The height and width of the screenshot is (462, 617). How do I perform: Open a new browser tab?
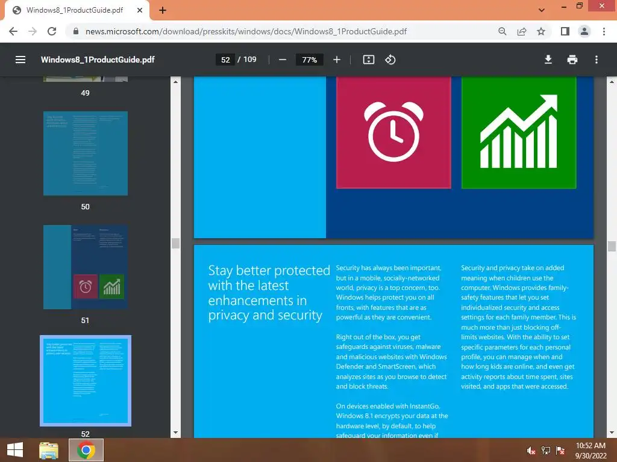coord(163,10)
